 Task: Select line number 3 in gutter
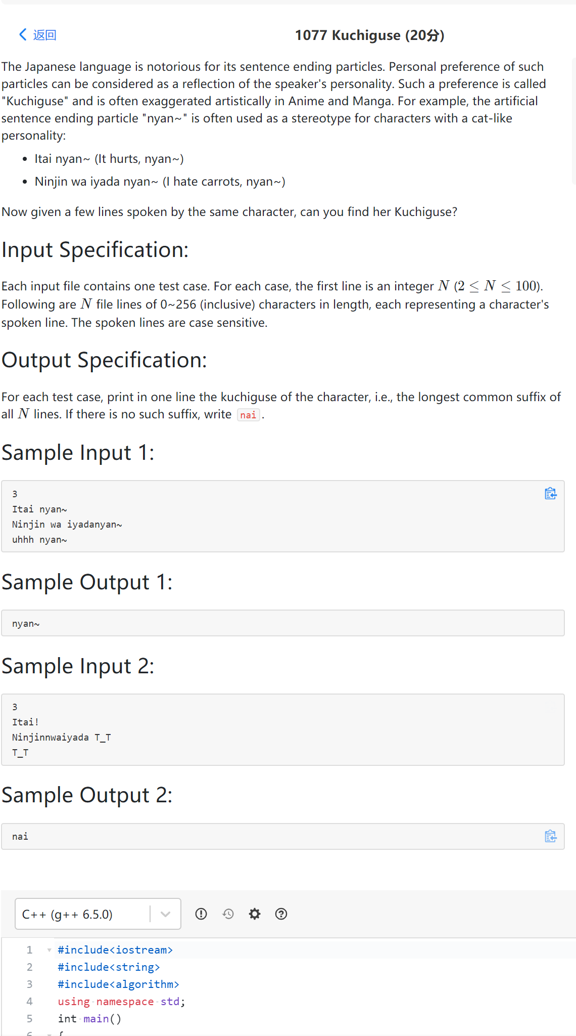pos(29,984)
